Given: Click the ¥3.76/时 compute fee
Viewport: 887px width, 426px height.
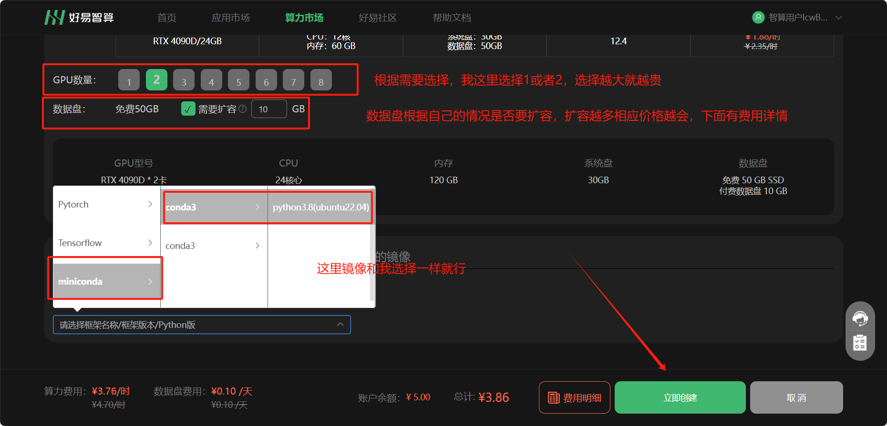Looking at the screenshot, I should point(111,391).
